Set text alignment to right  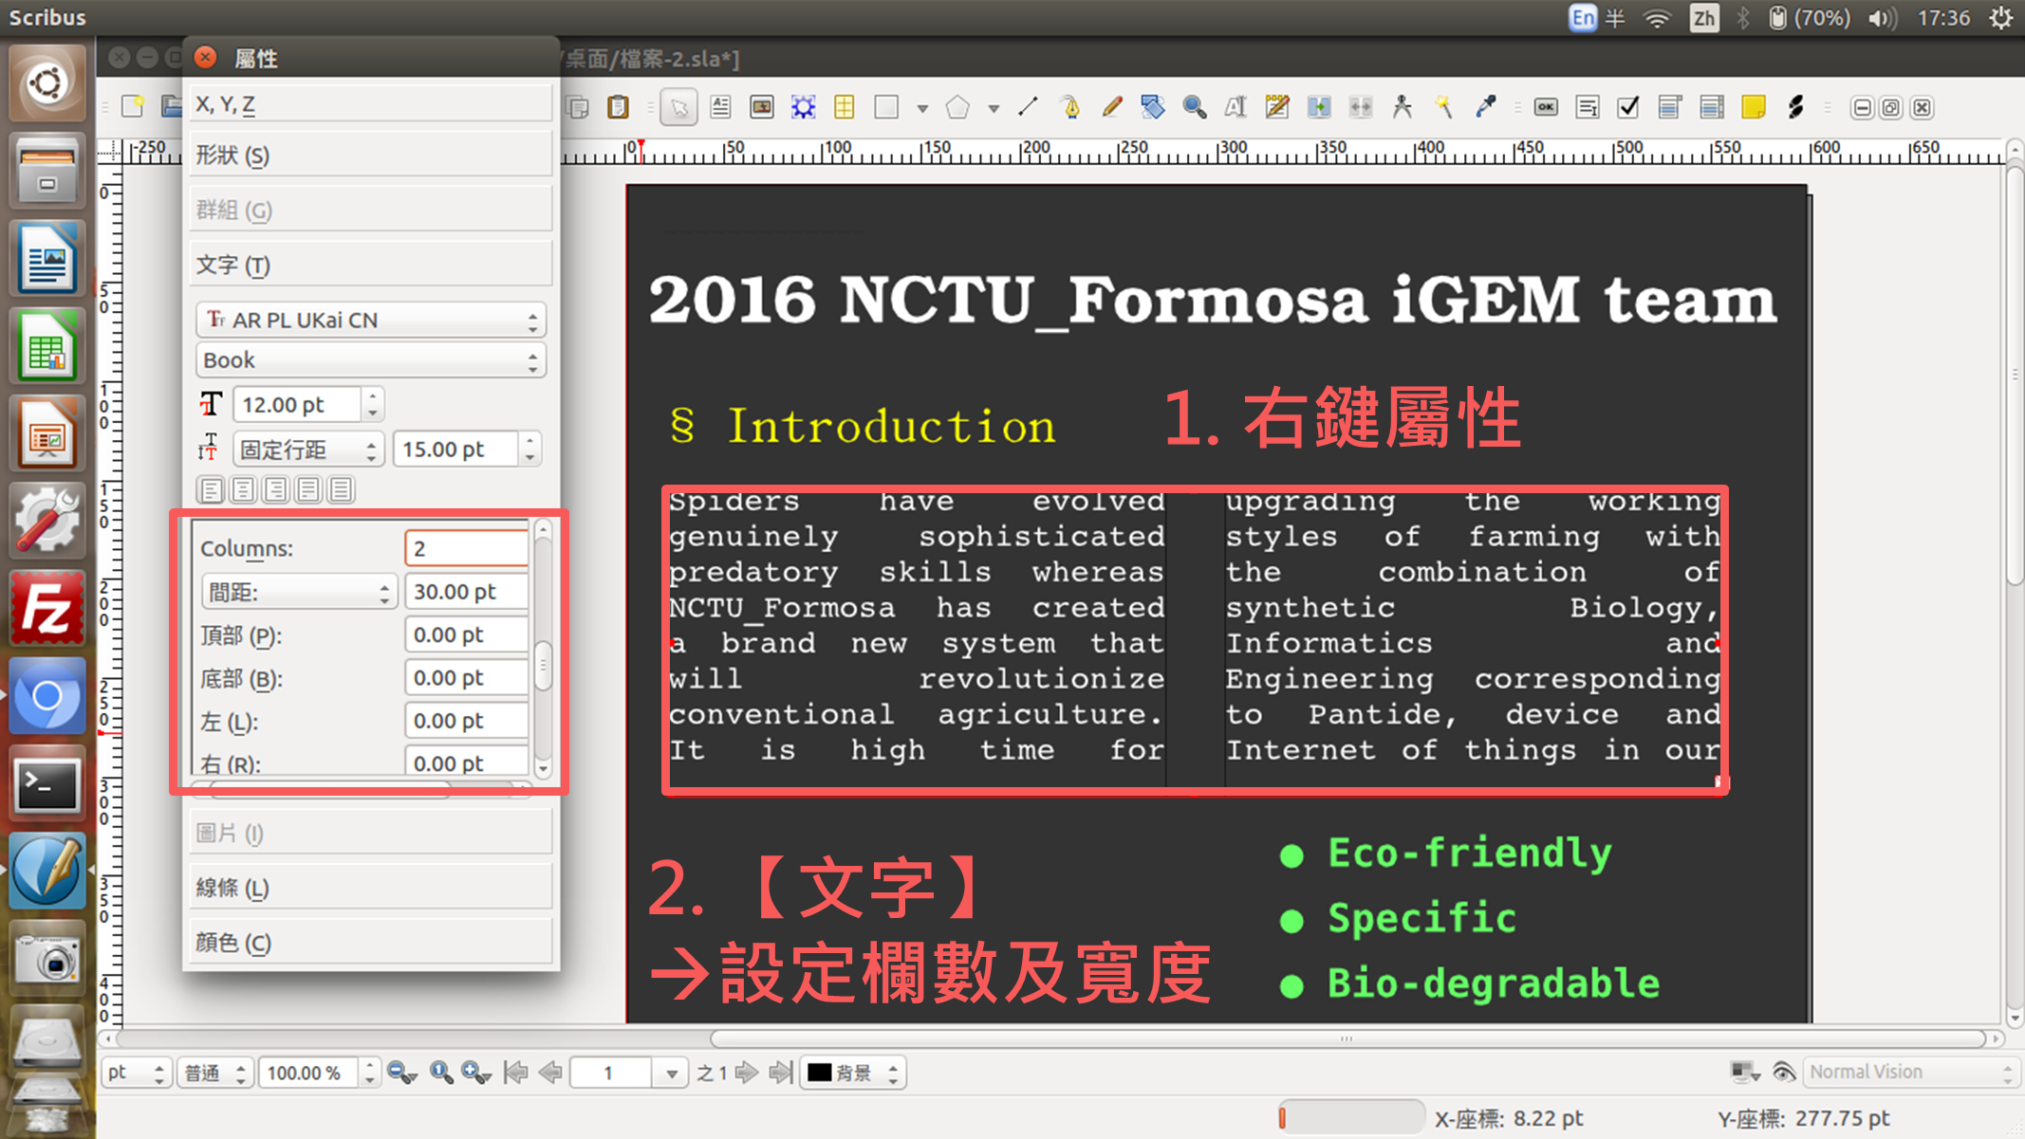pos(276,489)
